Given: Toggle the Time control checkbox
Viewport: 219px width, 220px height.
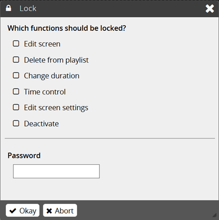Looking at the screenshot, I should 16,91.
